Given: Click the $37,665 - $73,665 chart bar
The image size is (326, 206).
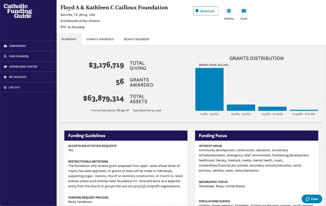Looking at the screenshot, I should [x=241, y=107].
